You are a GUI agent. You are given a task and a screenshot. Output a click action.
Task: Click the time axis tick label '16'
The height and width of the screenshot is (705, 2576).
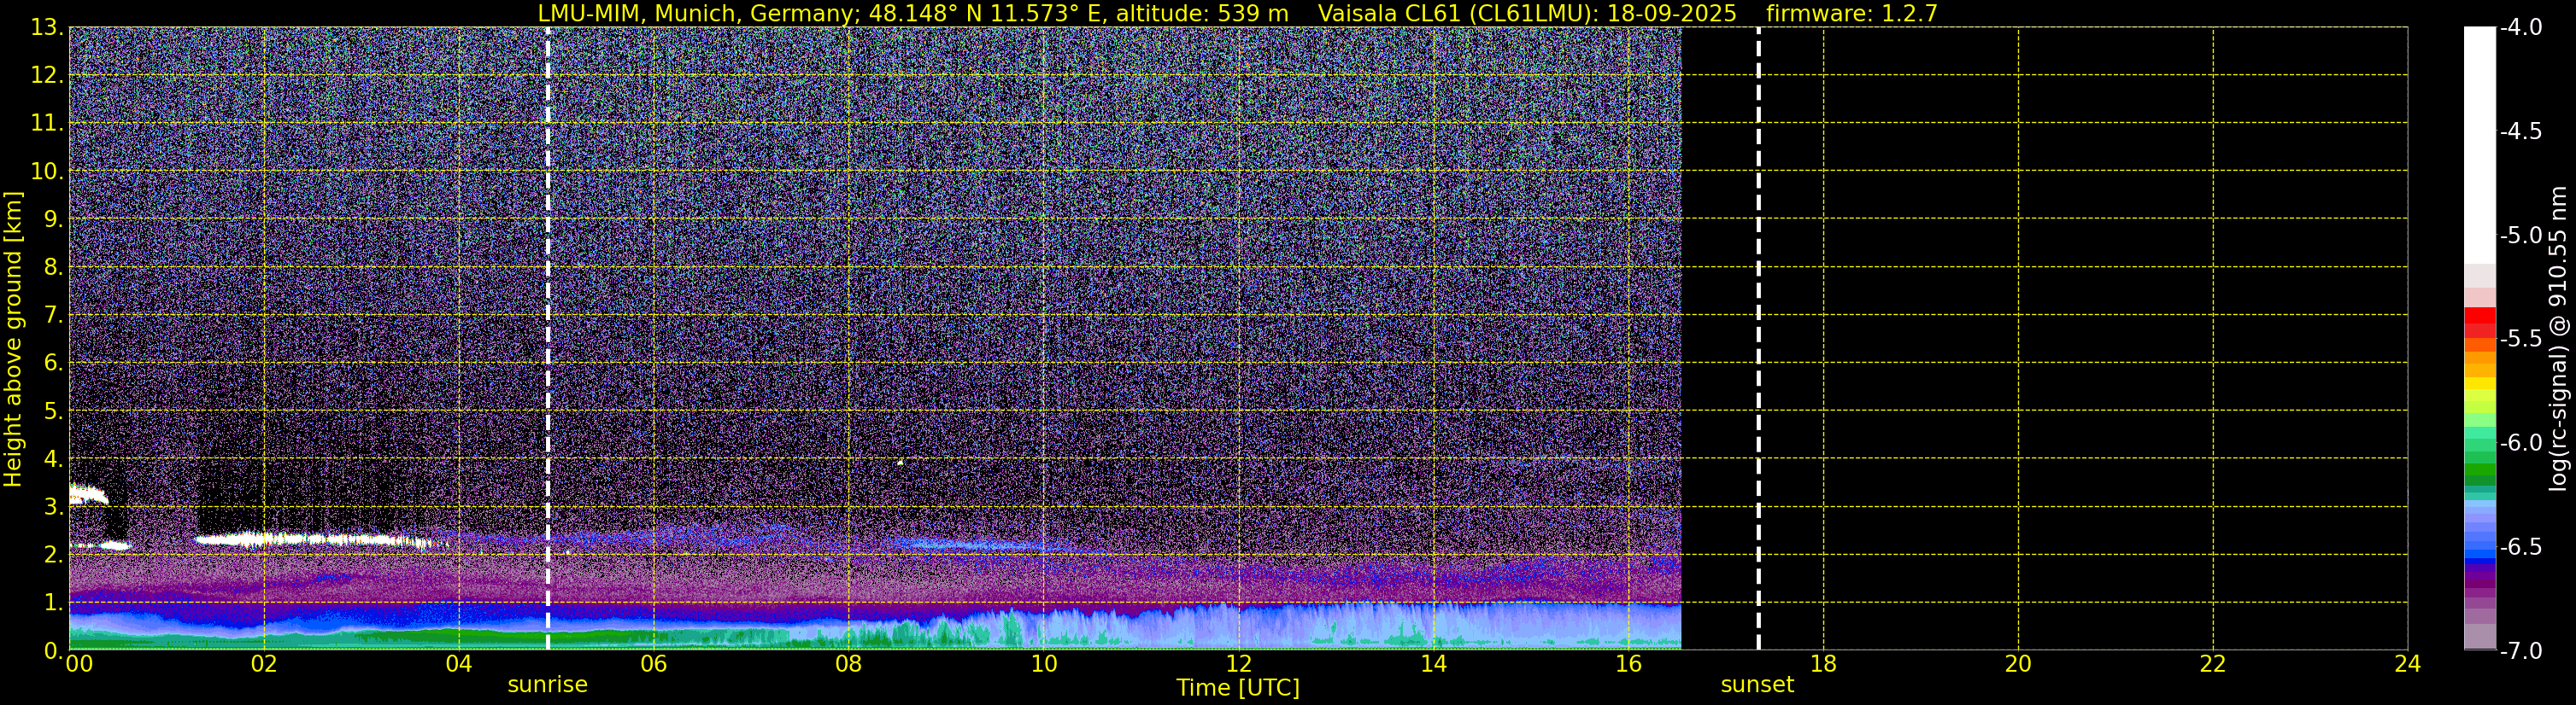(1628, 663)
